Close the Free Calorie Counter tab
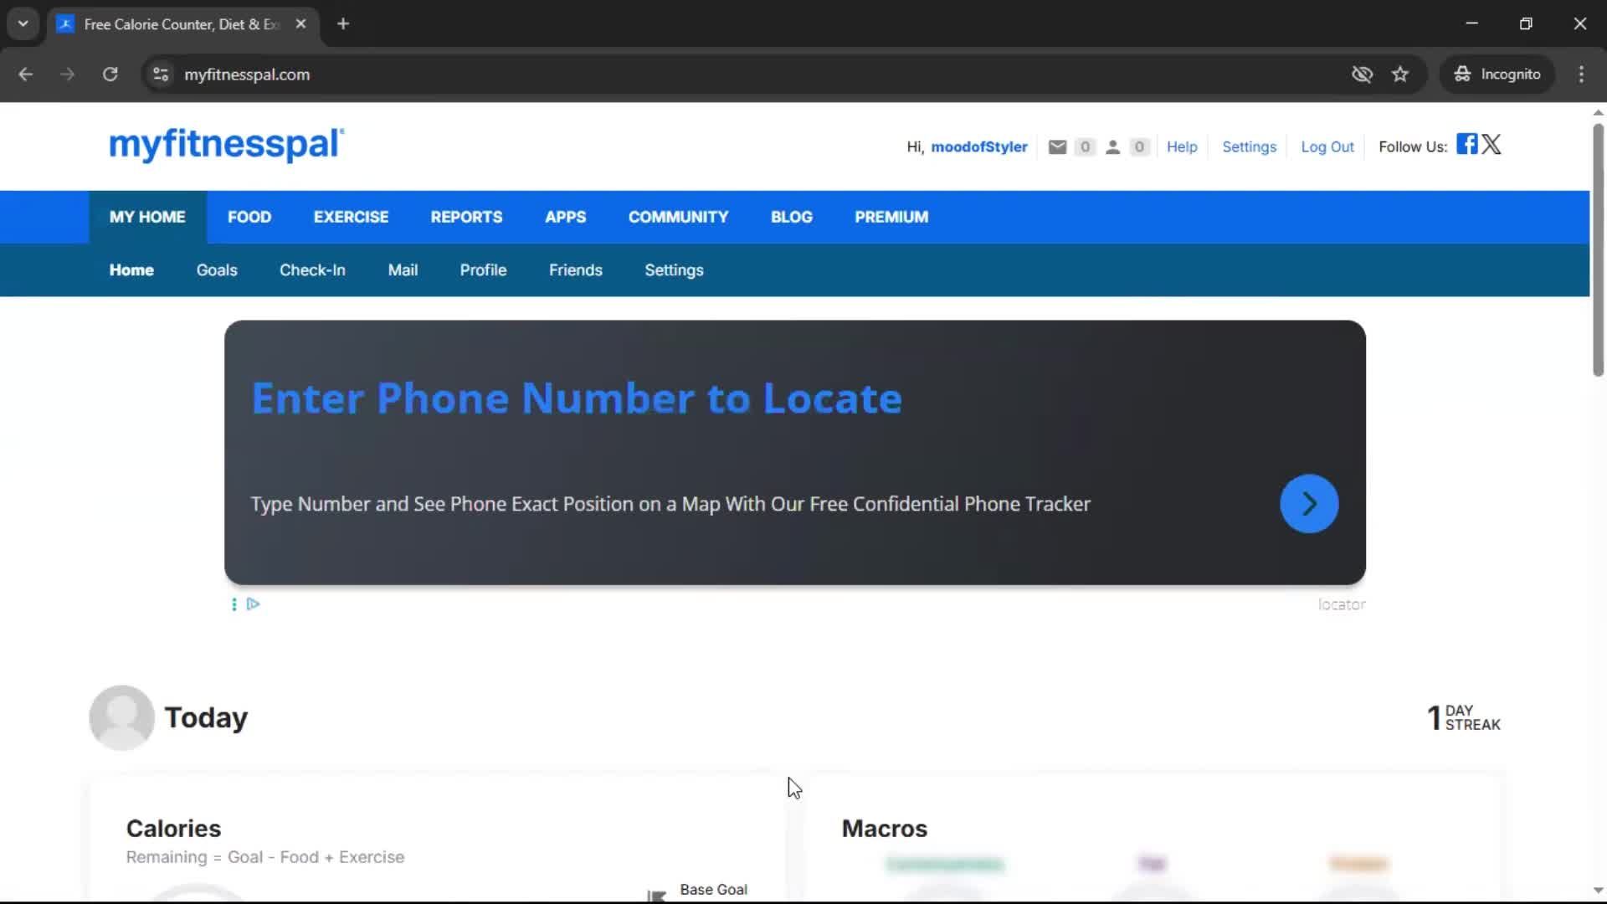Image resolution: width=1607 pixels, height=904 pixels. (x=300, y=24)
